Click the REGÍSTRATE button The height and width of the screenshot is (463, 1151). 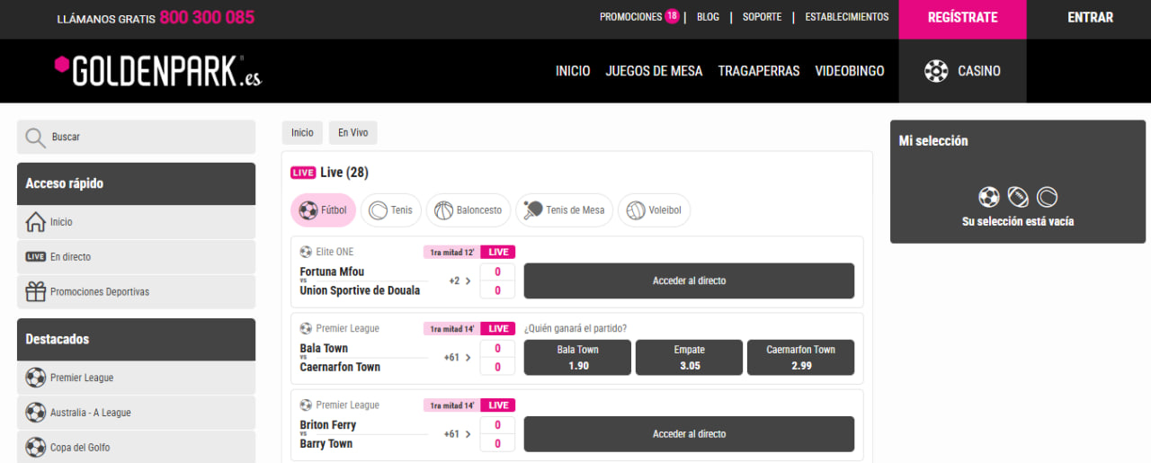click(962, 18)
